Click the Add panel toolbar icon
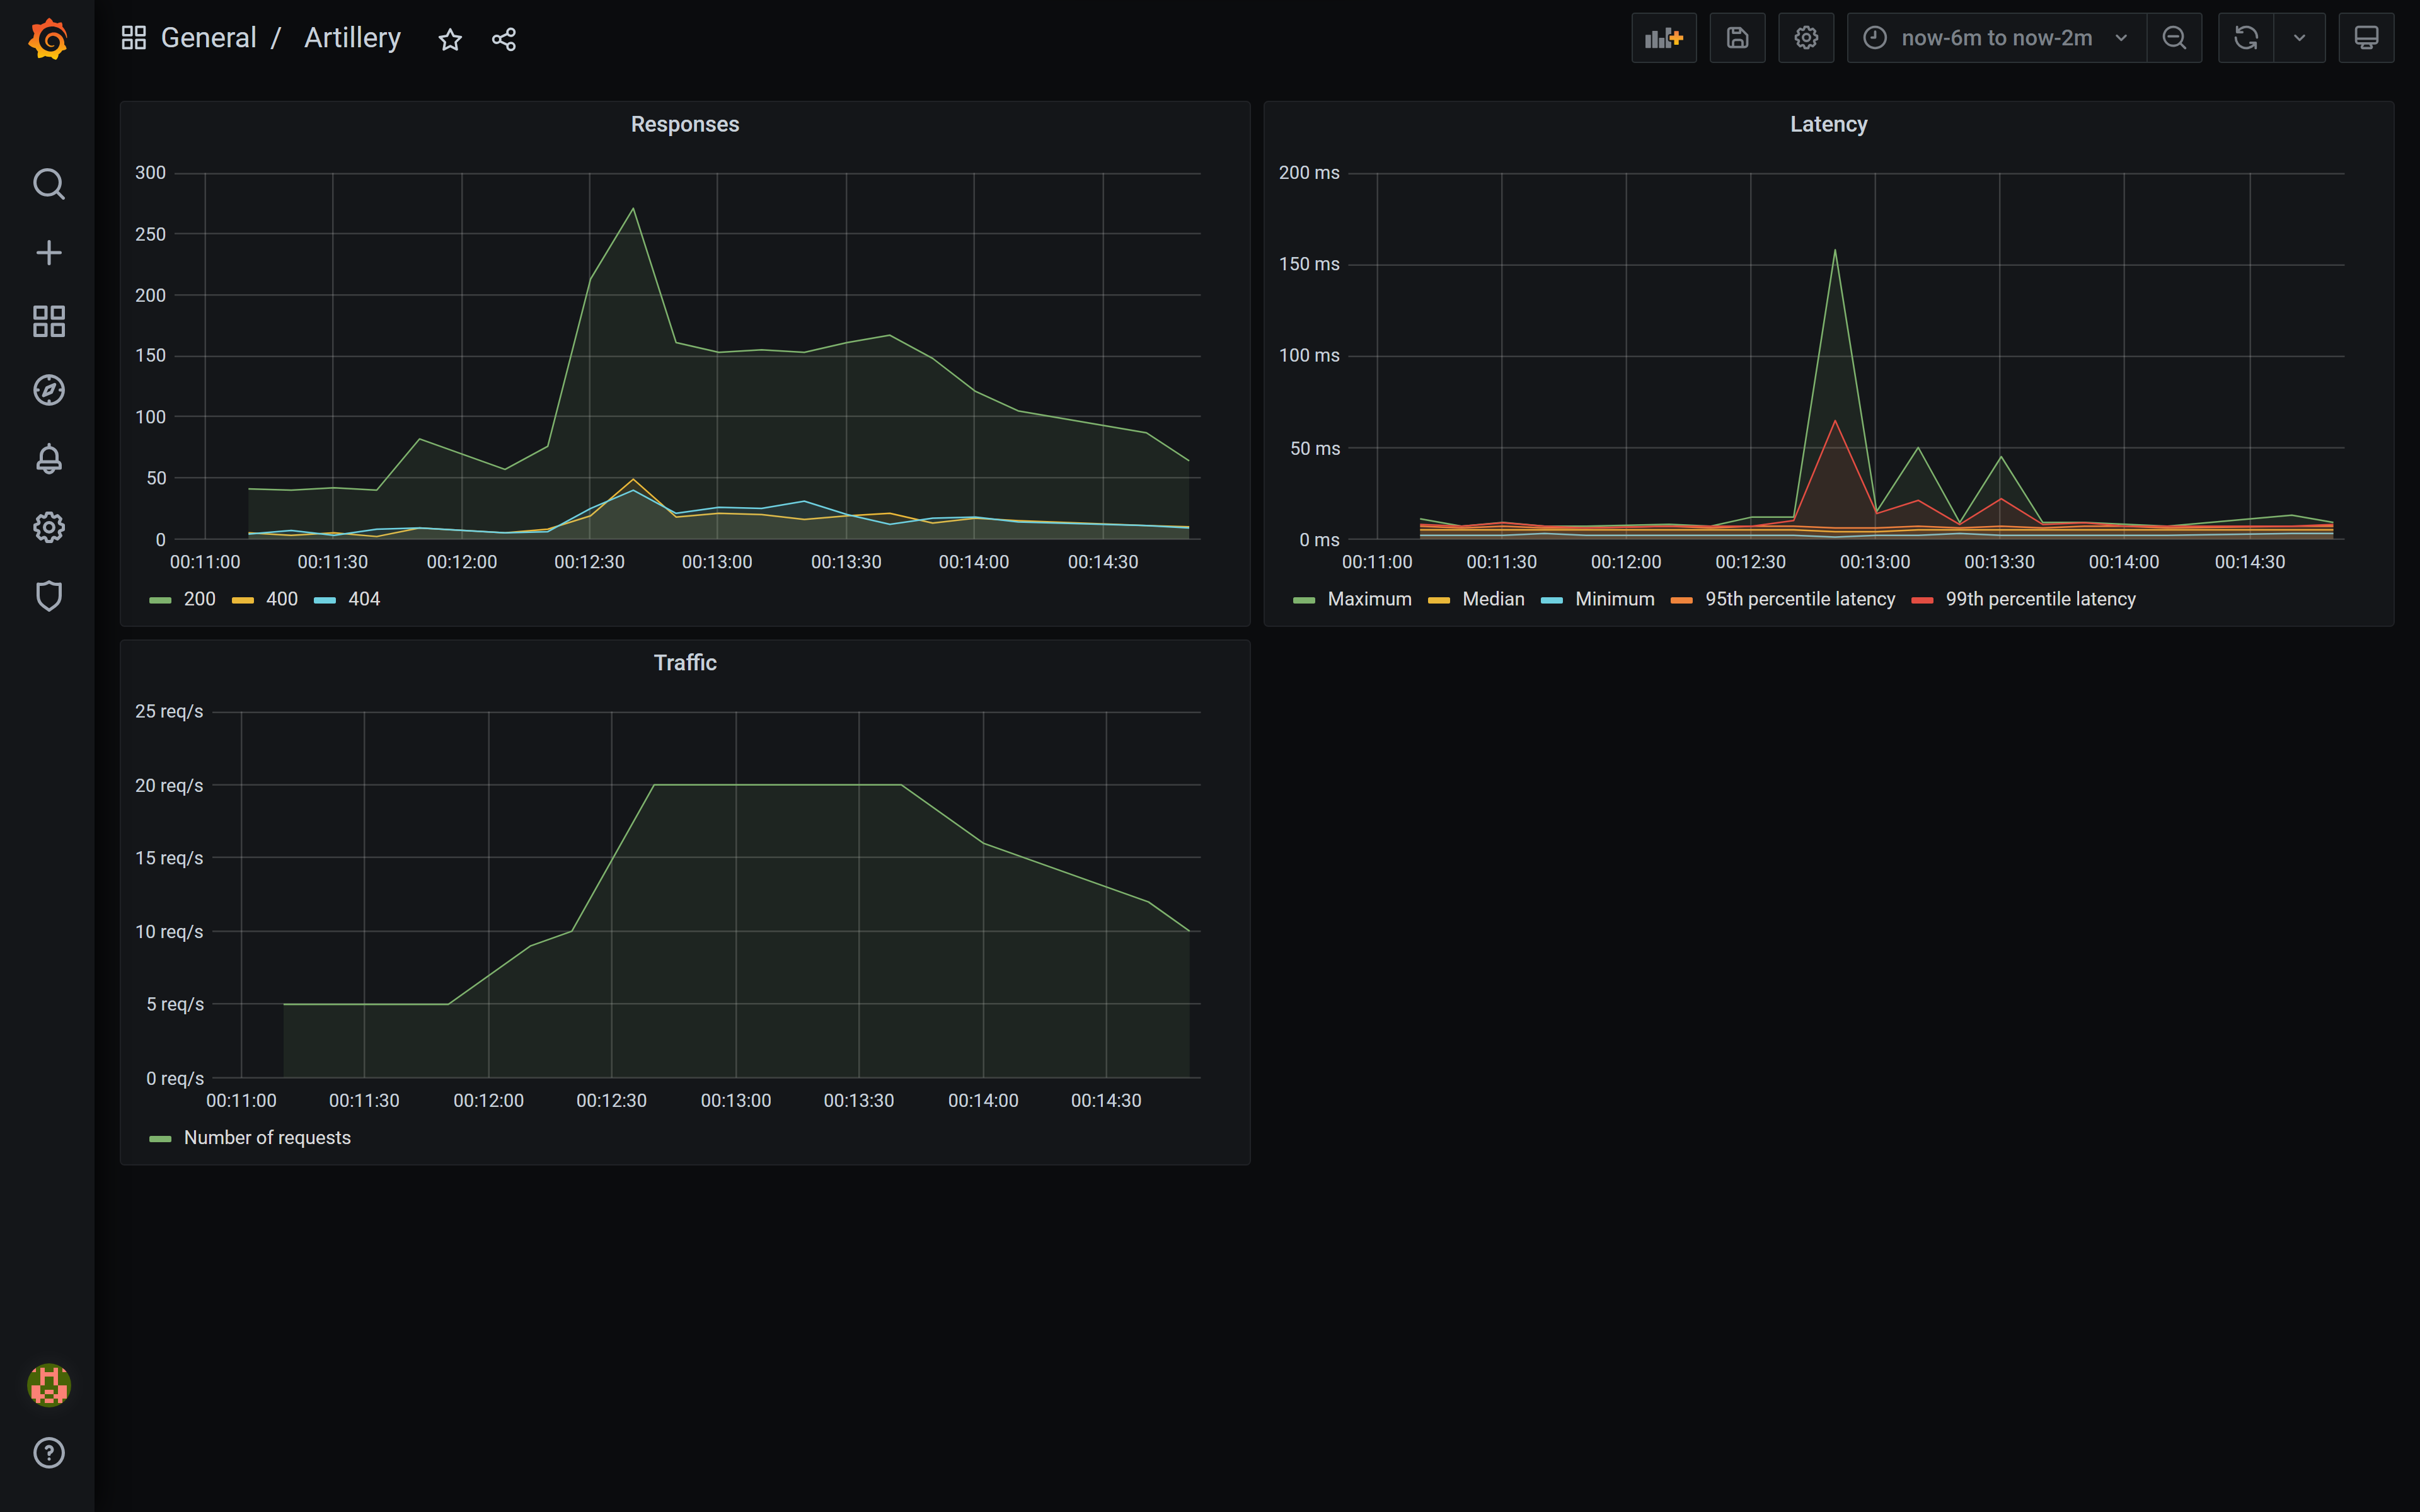This screenshot has height=1512, width=2420. (1663, 38)
